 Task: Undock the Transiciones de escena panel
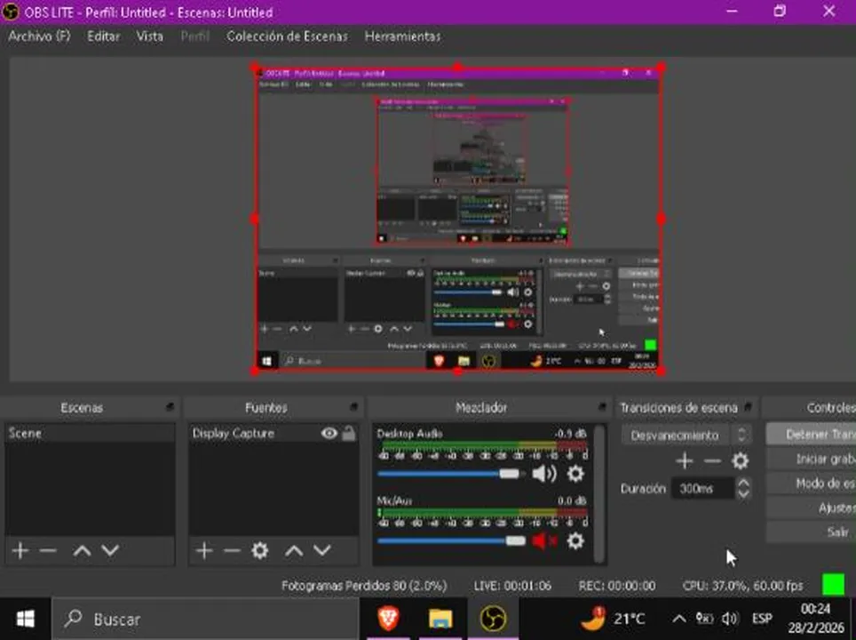[x=749, y=406]
